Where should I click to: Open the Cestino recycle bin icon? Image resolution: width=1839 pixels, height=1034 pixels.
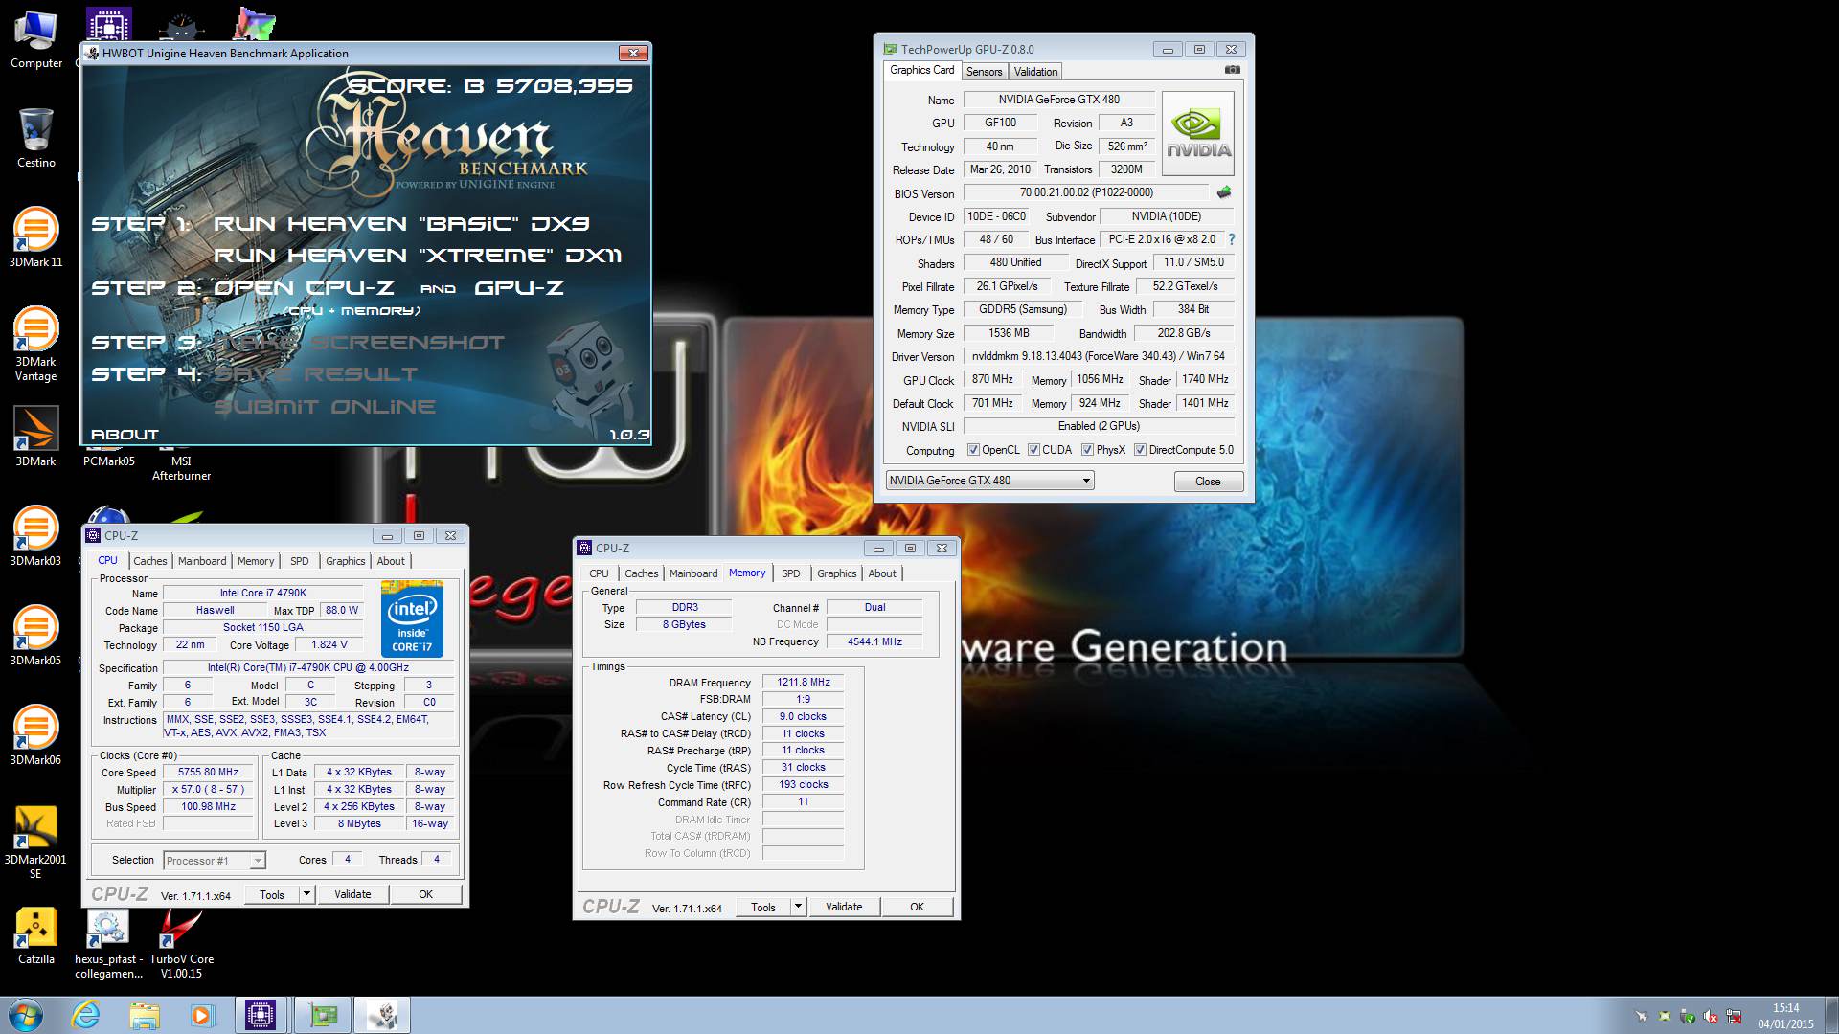point(36,138)
